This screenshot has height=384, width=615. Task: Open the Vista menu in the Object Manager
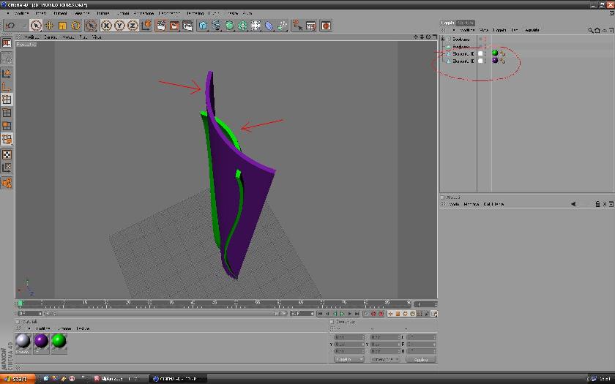tap(484, 30)
